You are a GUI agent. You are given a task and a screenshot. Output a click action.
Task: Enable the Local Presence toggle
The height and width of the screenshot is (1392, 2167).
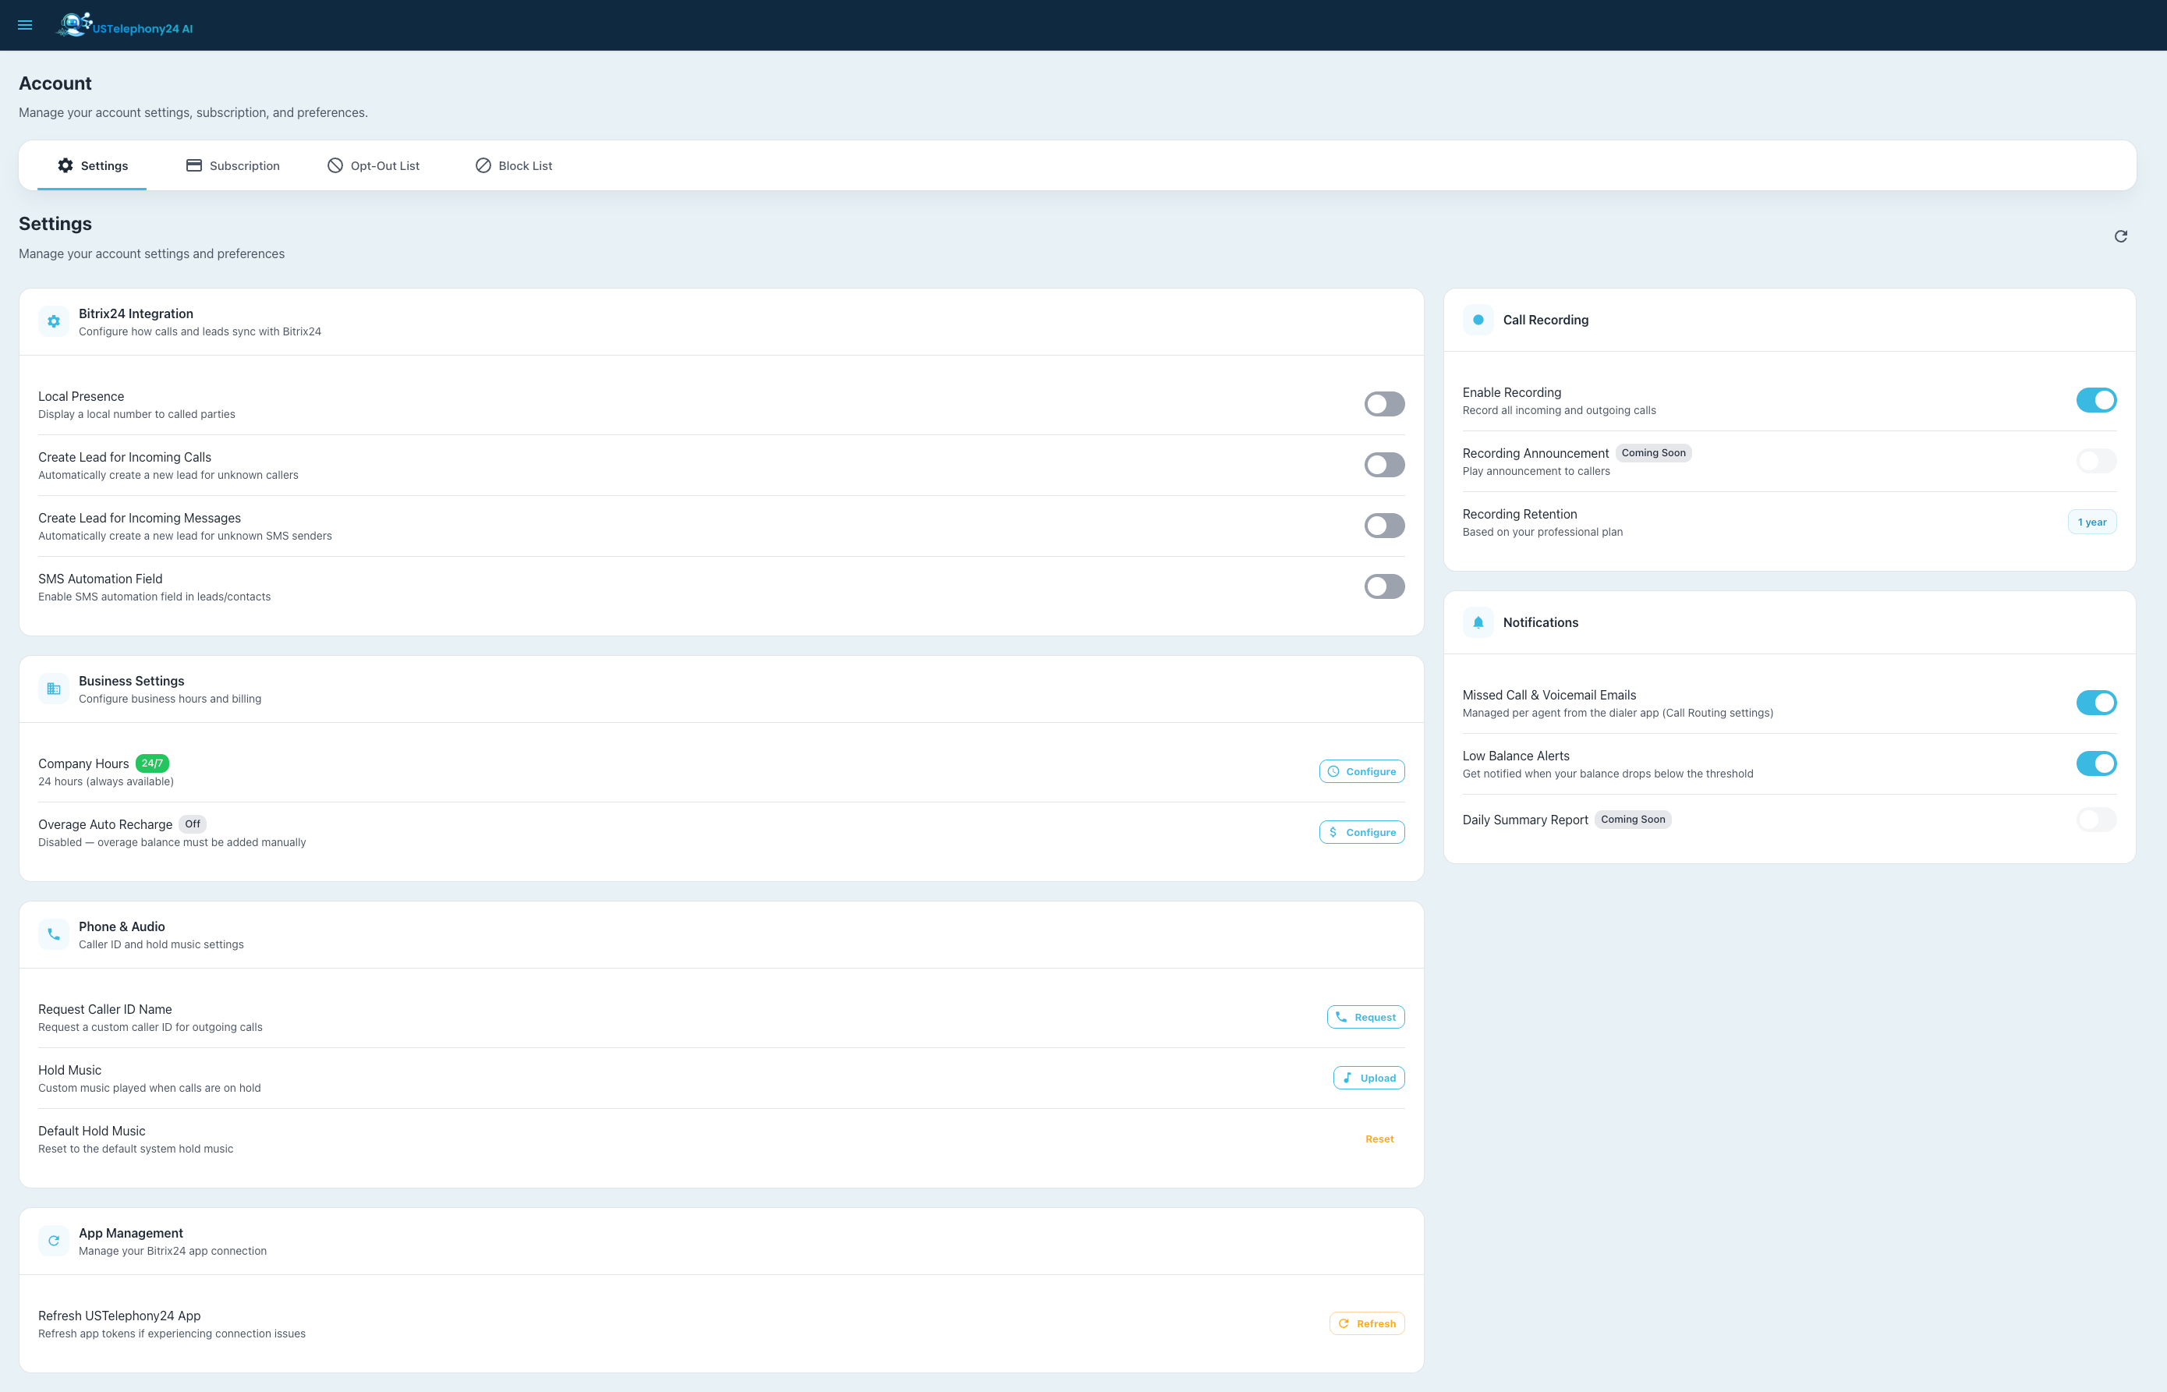pos(1383,404)
